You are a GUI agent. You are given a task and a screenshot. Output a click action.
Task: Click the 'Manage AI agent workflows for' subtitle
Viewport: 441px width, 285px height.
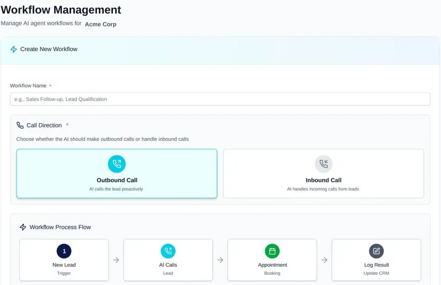coord(41,23)
